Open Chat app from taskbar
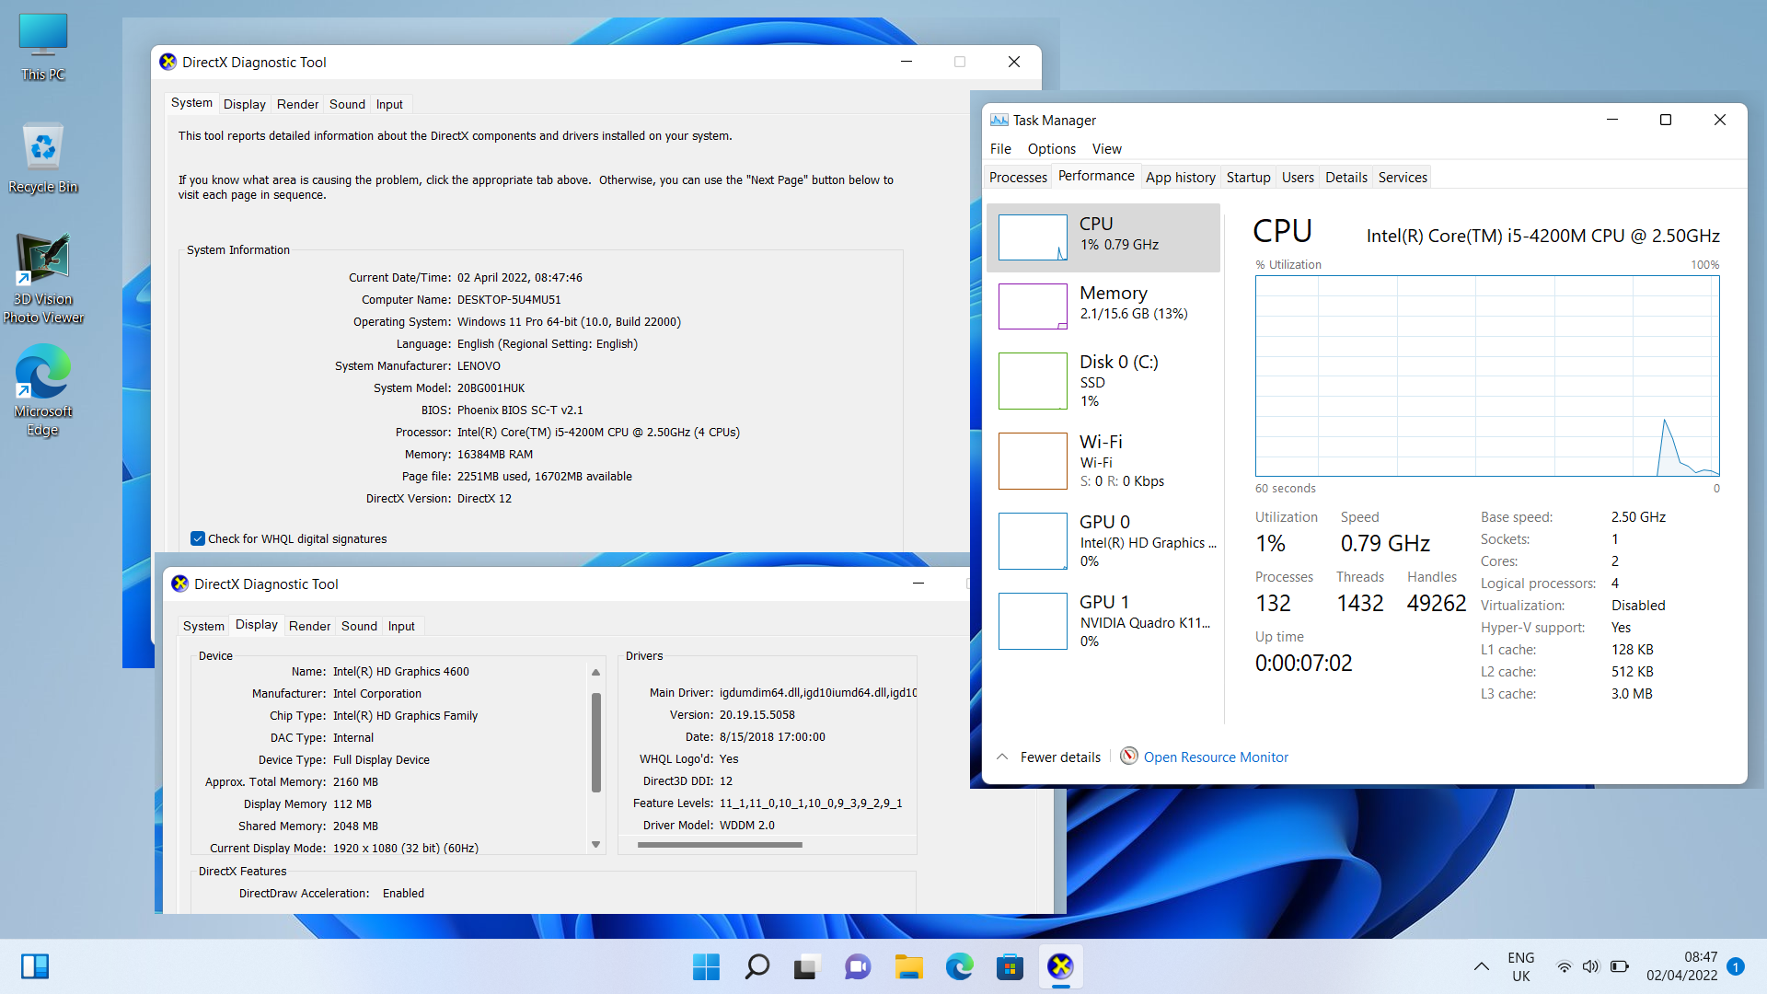Viewport: 1767px width, 994px height. [x=858, y=966]
